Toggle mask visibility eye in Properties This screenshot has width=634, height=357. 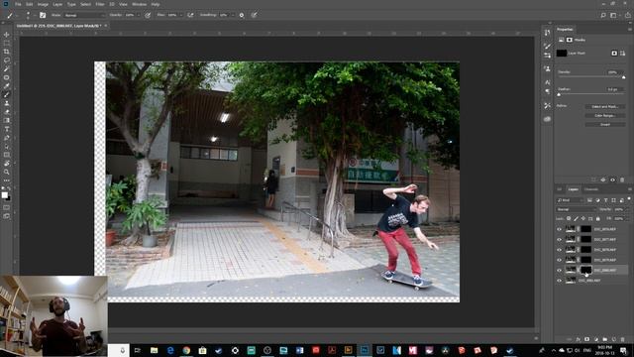coord(612,179)
